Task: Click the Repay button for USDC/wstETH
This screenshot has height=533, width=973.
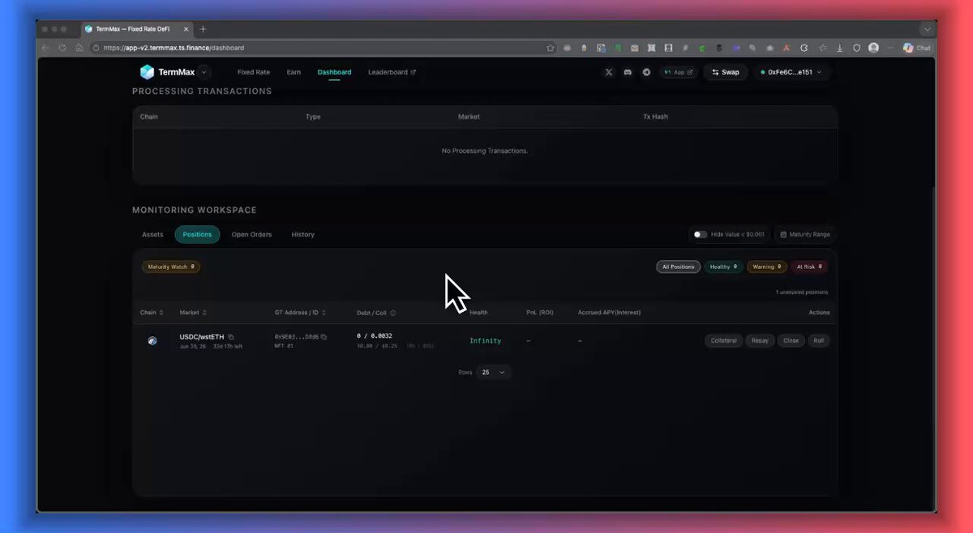Action: click(760, 341)
